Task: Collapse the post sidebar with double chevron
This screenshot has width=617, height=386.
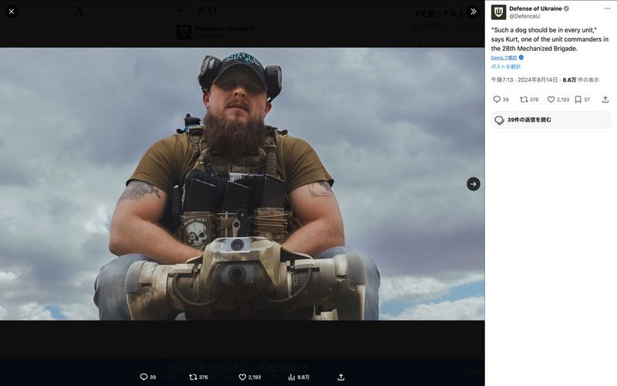Action: coord(473,12)
